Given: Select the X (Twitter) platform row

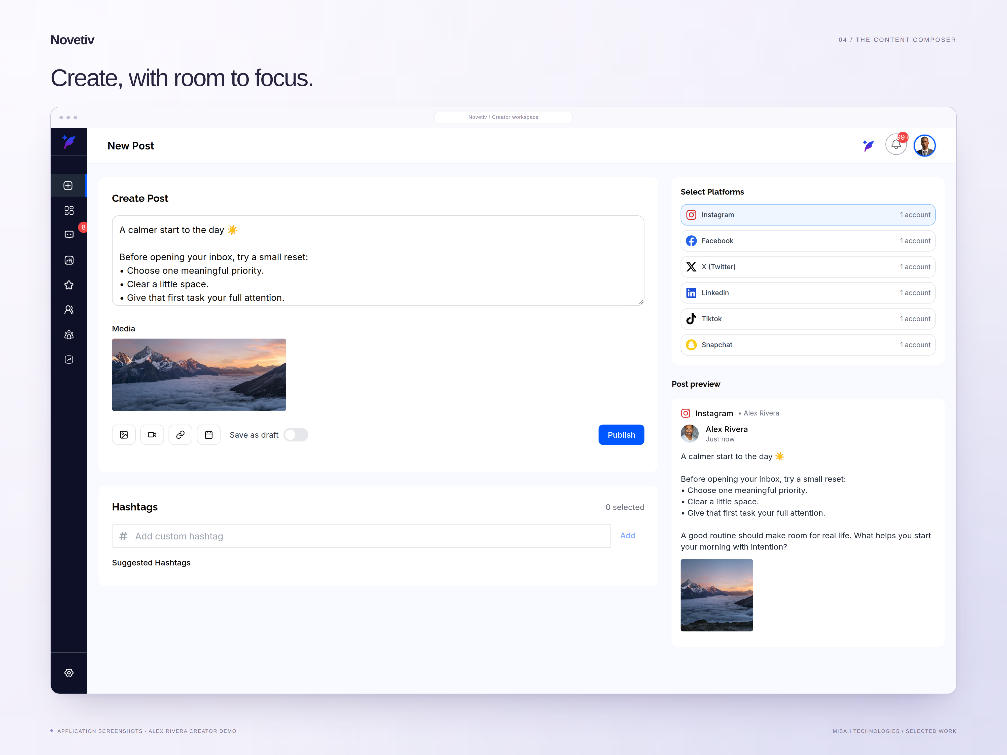Looking at the screenshot, I should pos(808,267).
